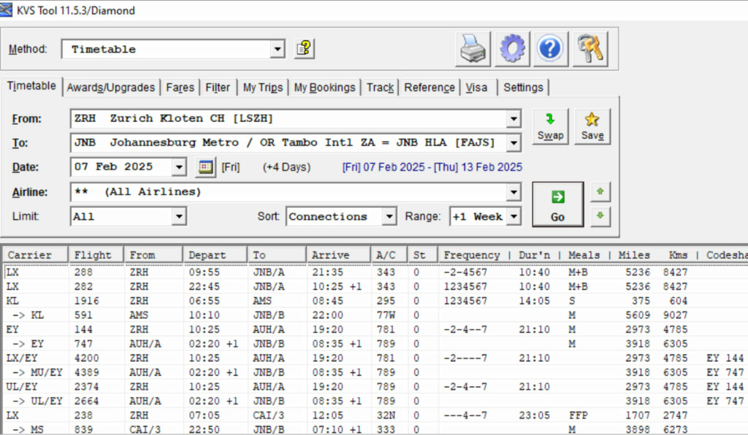Click the printer icon
748x435 pixels.
[x=473, y=49]
